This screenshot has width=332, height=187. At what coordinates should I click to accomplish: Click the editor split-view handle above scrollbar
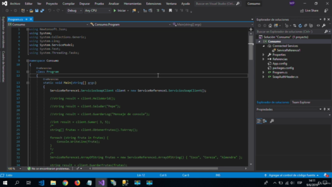(x=251, y=29)
